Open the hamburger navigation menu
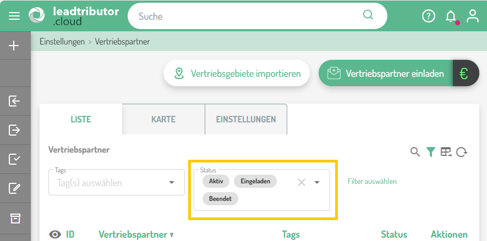Image resolution: width=487 pixels, height=241 pixels. (14, 16)
